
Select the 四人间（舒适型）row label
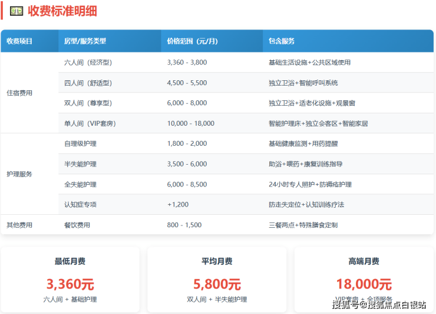click(x=88, y=83)
